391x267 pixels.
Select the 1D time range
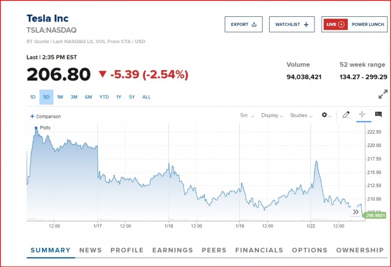(x=33, y=97)
